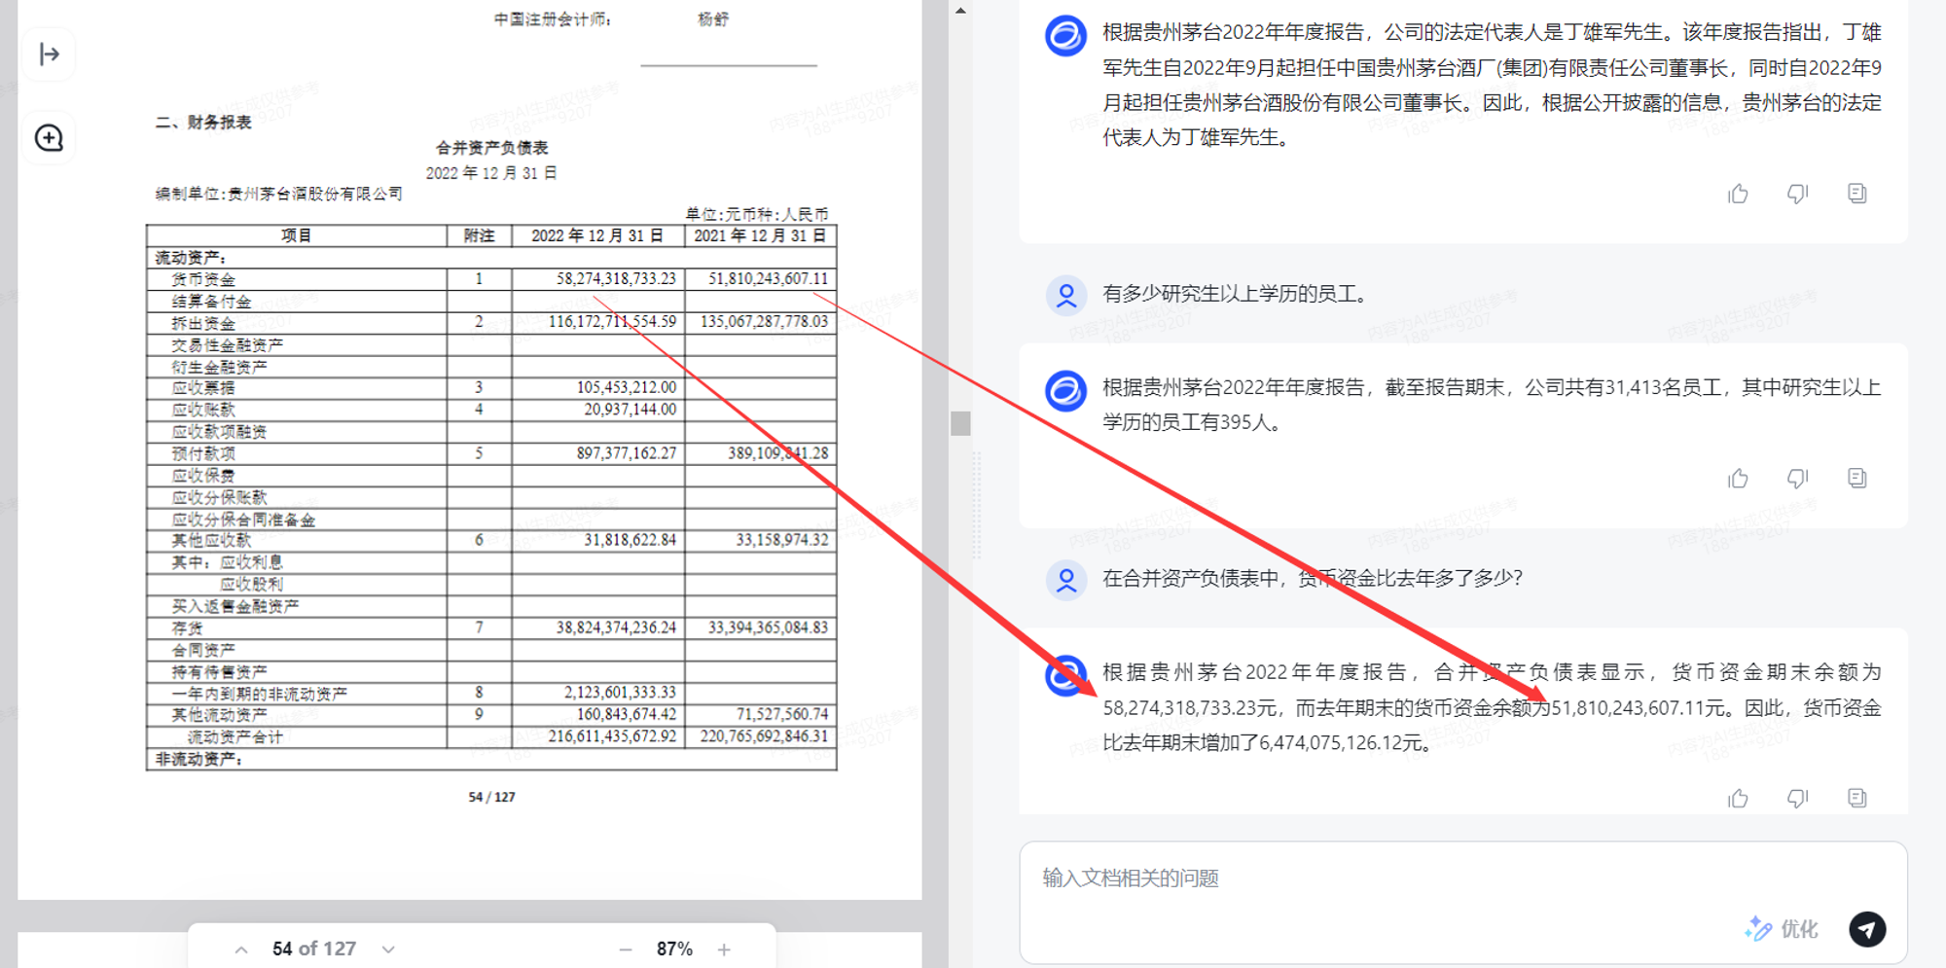Like the legal representative answer

coord(1738,194)
